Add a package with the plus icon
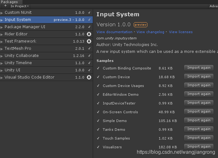Screen dimensions: 218x158 tap(5, 6)
